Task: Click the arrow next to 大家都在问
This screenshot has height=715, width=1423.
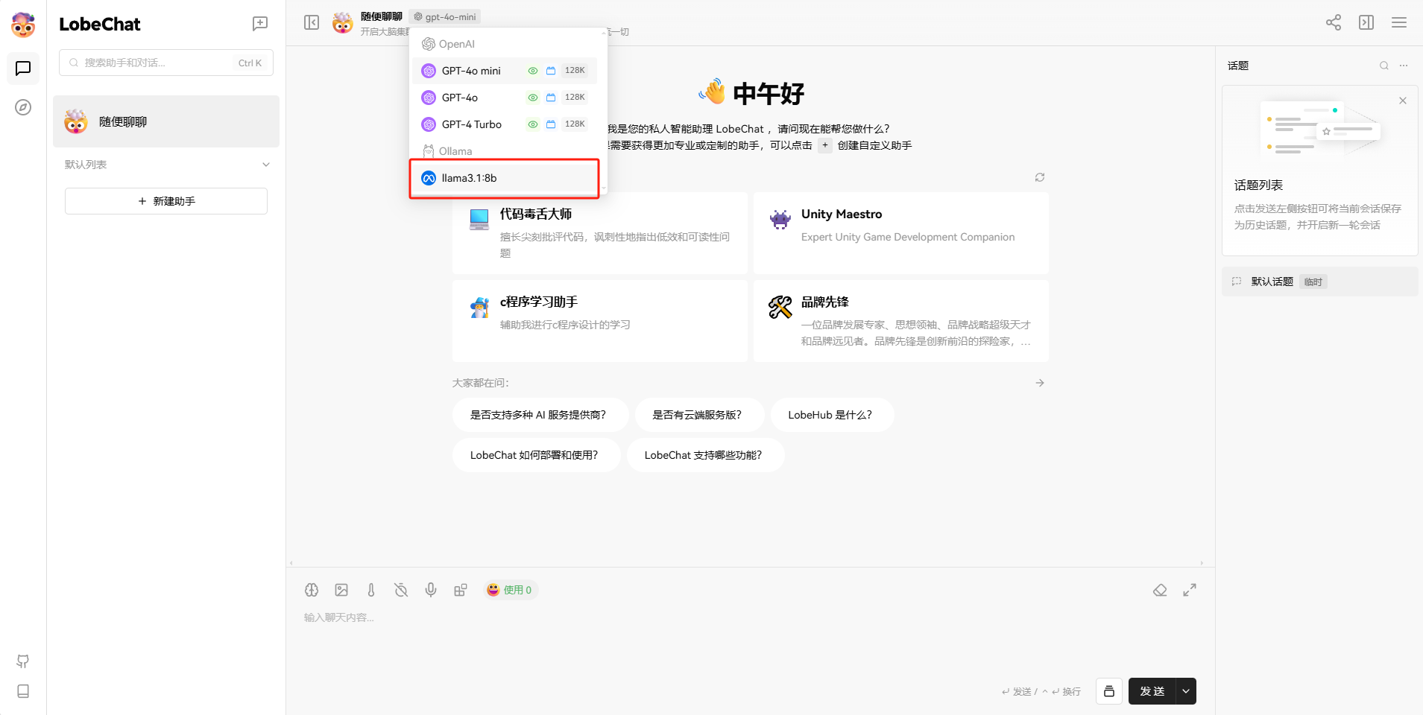Action: [1040, 383]
